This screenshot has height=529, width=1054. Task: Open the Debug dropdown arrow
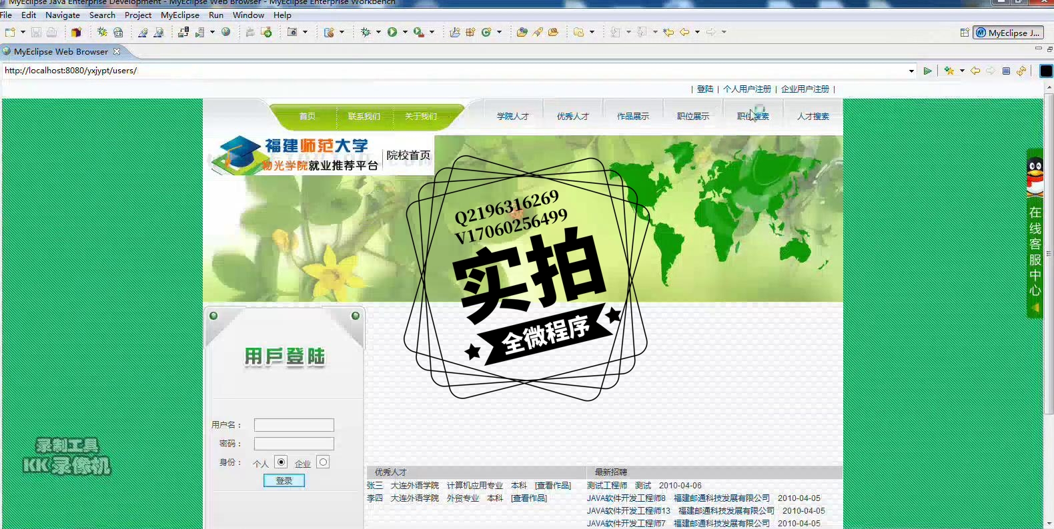(x=378, y=32)
